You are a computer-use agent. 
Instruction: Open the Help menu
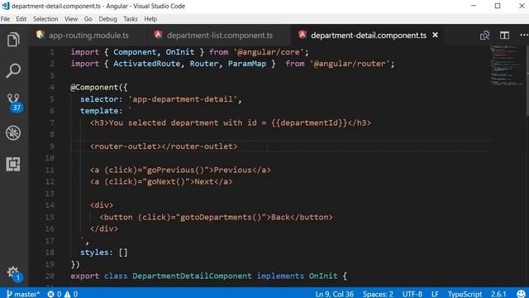pos(150,19)
